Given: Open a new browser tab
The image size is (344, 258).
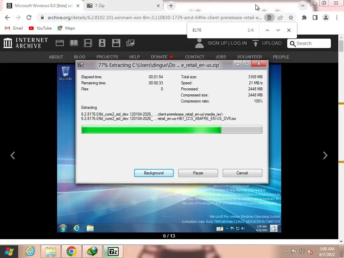Looking at the screenshot, I should [x=171, y=6].
